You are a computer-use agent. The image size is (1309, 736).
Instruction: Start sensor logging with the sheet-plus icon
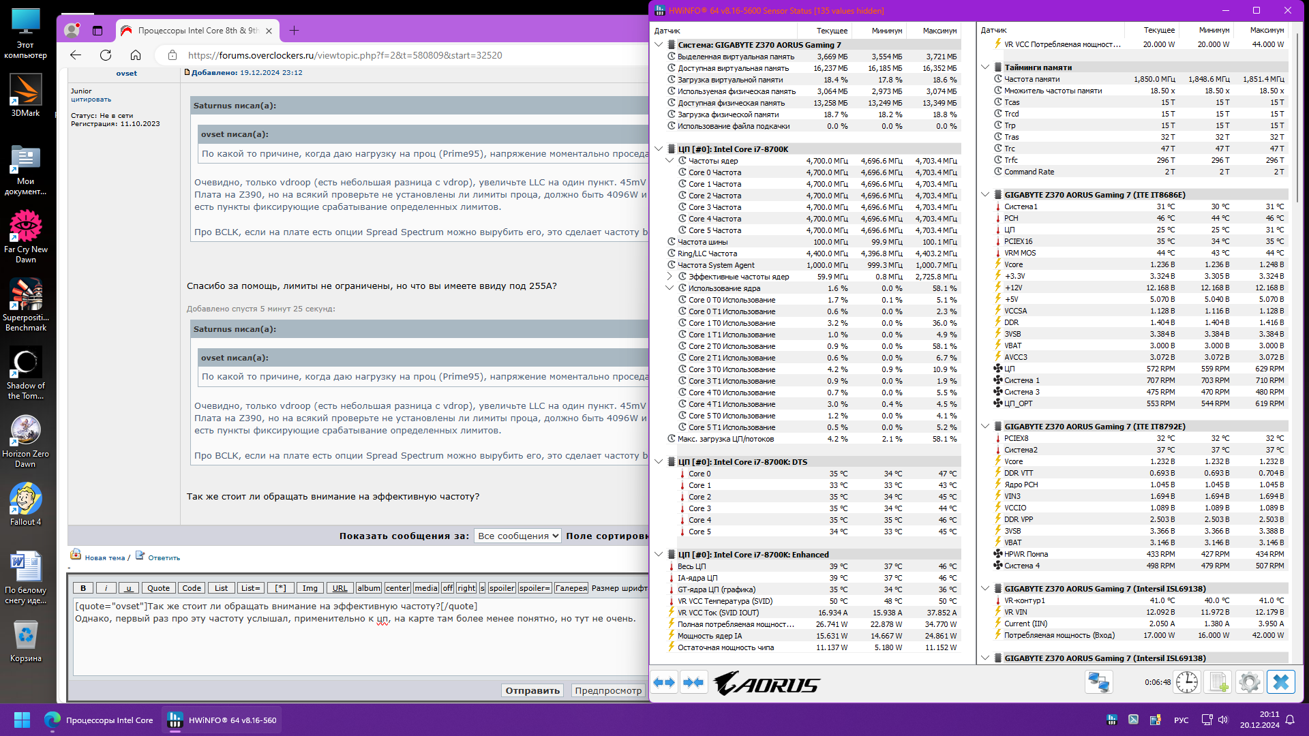point(1218,682)
